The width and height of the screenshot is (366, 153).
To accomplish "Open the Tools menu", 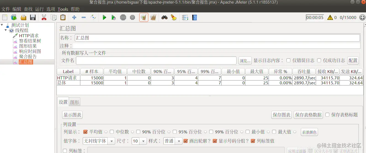I will [x=63, y=9].
